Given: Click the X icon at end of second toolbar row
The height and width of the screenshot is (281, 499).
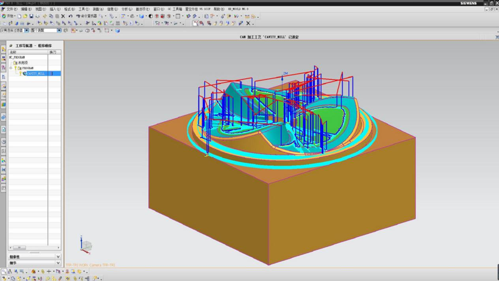Looking at the screenshot, I should [x=248, y=23].
